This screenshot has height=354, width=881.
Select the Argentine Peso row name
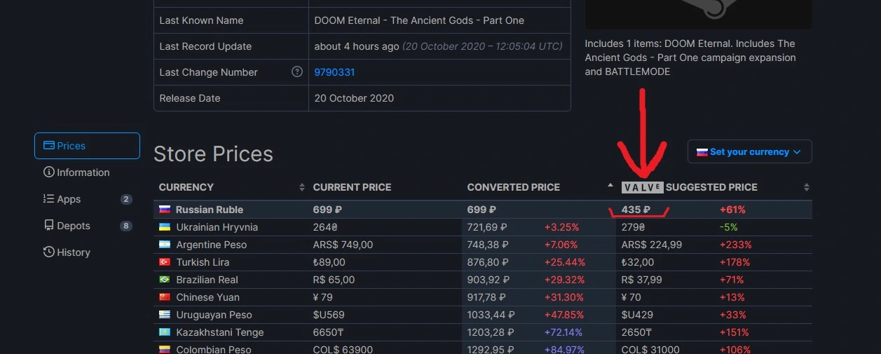pos(213,245)
